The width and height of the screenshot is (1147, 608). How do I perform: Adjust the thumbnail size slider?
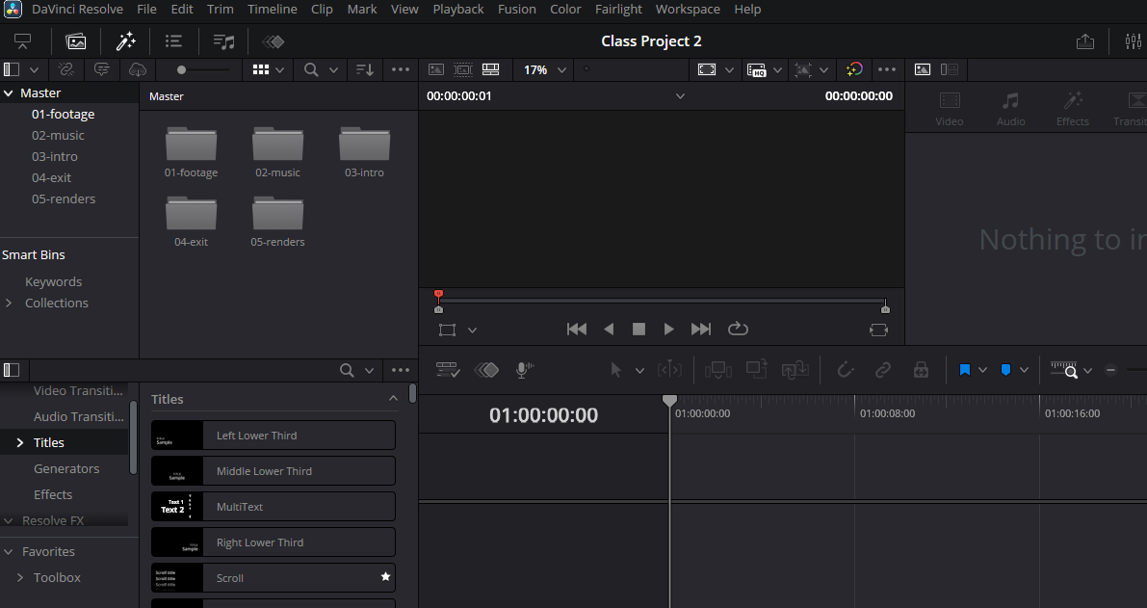point(204,69)
